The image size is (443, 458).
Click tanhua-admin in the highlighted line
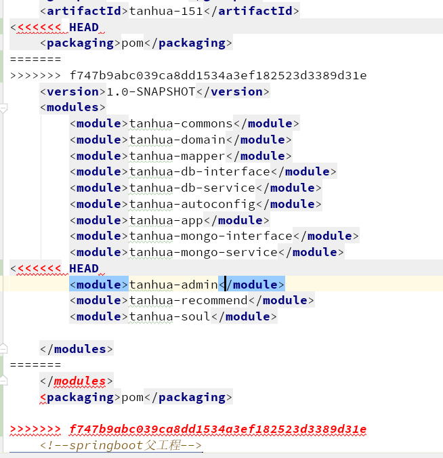173,285
